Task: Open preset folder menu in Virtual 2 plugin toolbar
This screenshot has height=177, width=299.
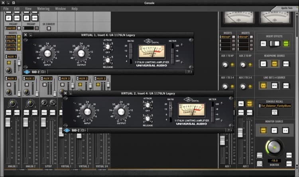Action: point(84,130)
